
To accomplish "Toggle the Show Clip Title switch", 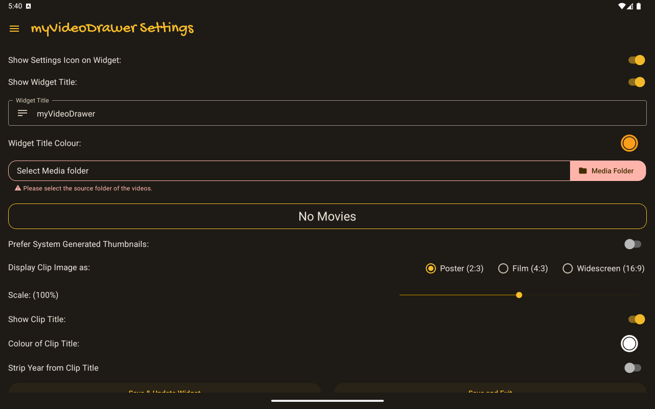I will (637, 320).
